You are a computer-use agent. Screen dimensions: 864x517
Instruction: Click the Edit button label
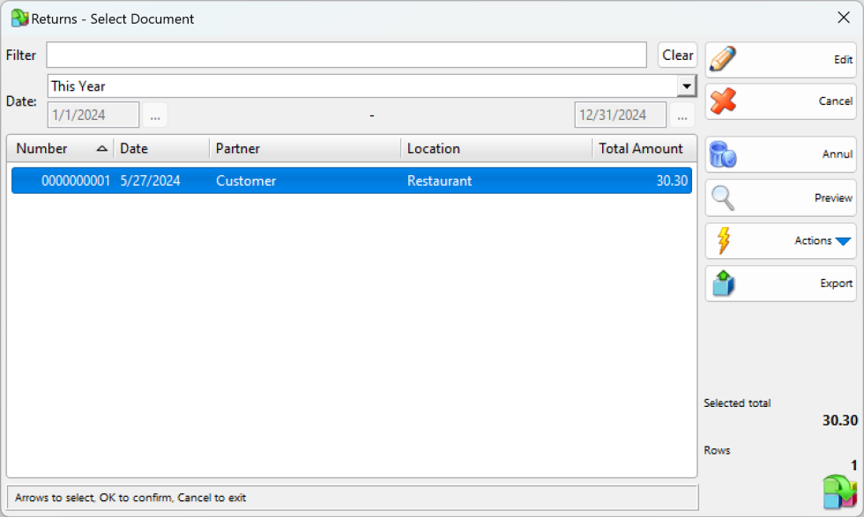pyautogui.click(x=843, y=60)
